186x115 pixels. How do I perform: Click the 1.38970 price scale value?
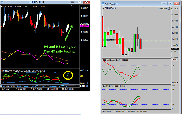175,45
